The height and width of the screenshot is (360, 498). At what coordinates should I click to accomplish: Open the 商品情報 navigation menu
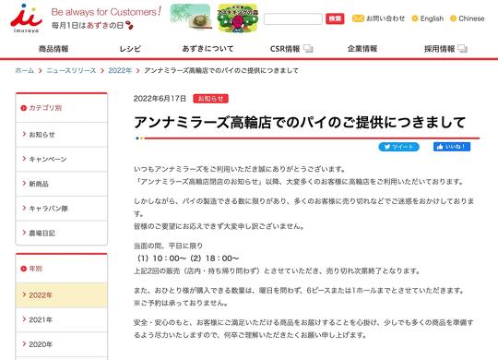pos(53,49)
